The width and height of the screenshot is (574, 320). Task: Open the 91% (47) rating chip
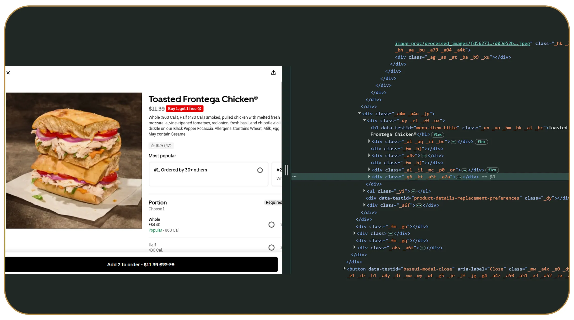pyautogui.click(x=161, y=146)
